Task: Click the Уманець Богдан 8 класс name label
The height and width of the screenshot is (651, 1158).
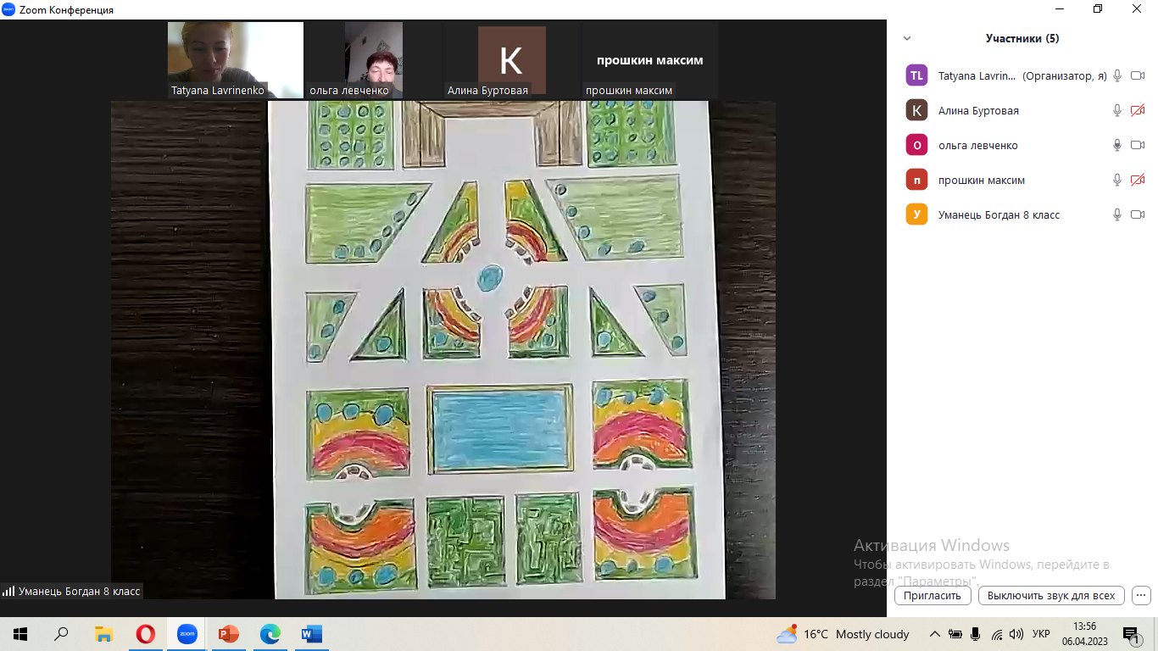Action: [x=79, y=591]
